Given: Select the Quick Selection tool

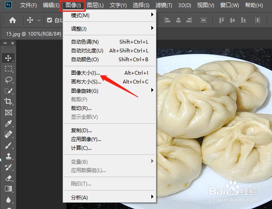Looking at the screenshot, I should click(x=8, y=91).
